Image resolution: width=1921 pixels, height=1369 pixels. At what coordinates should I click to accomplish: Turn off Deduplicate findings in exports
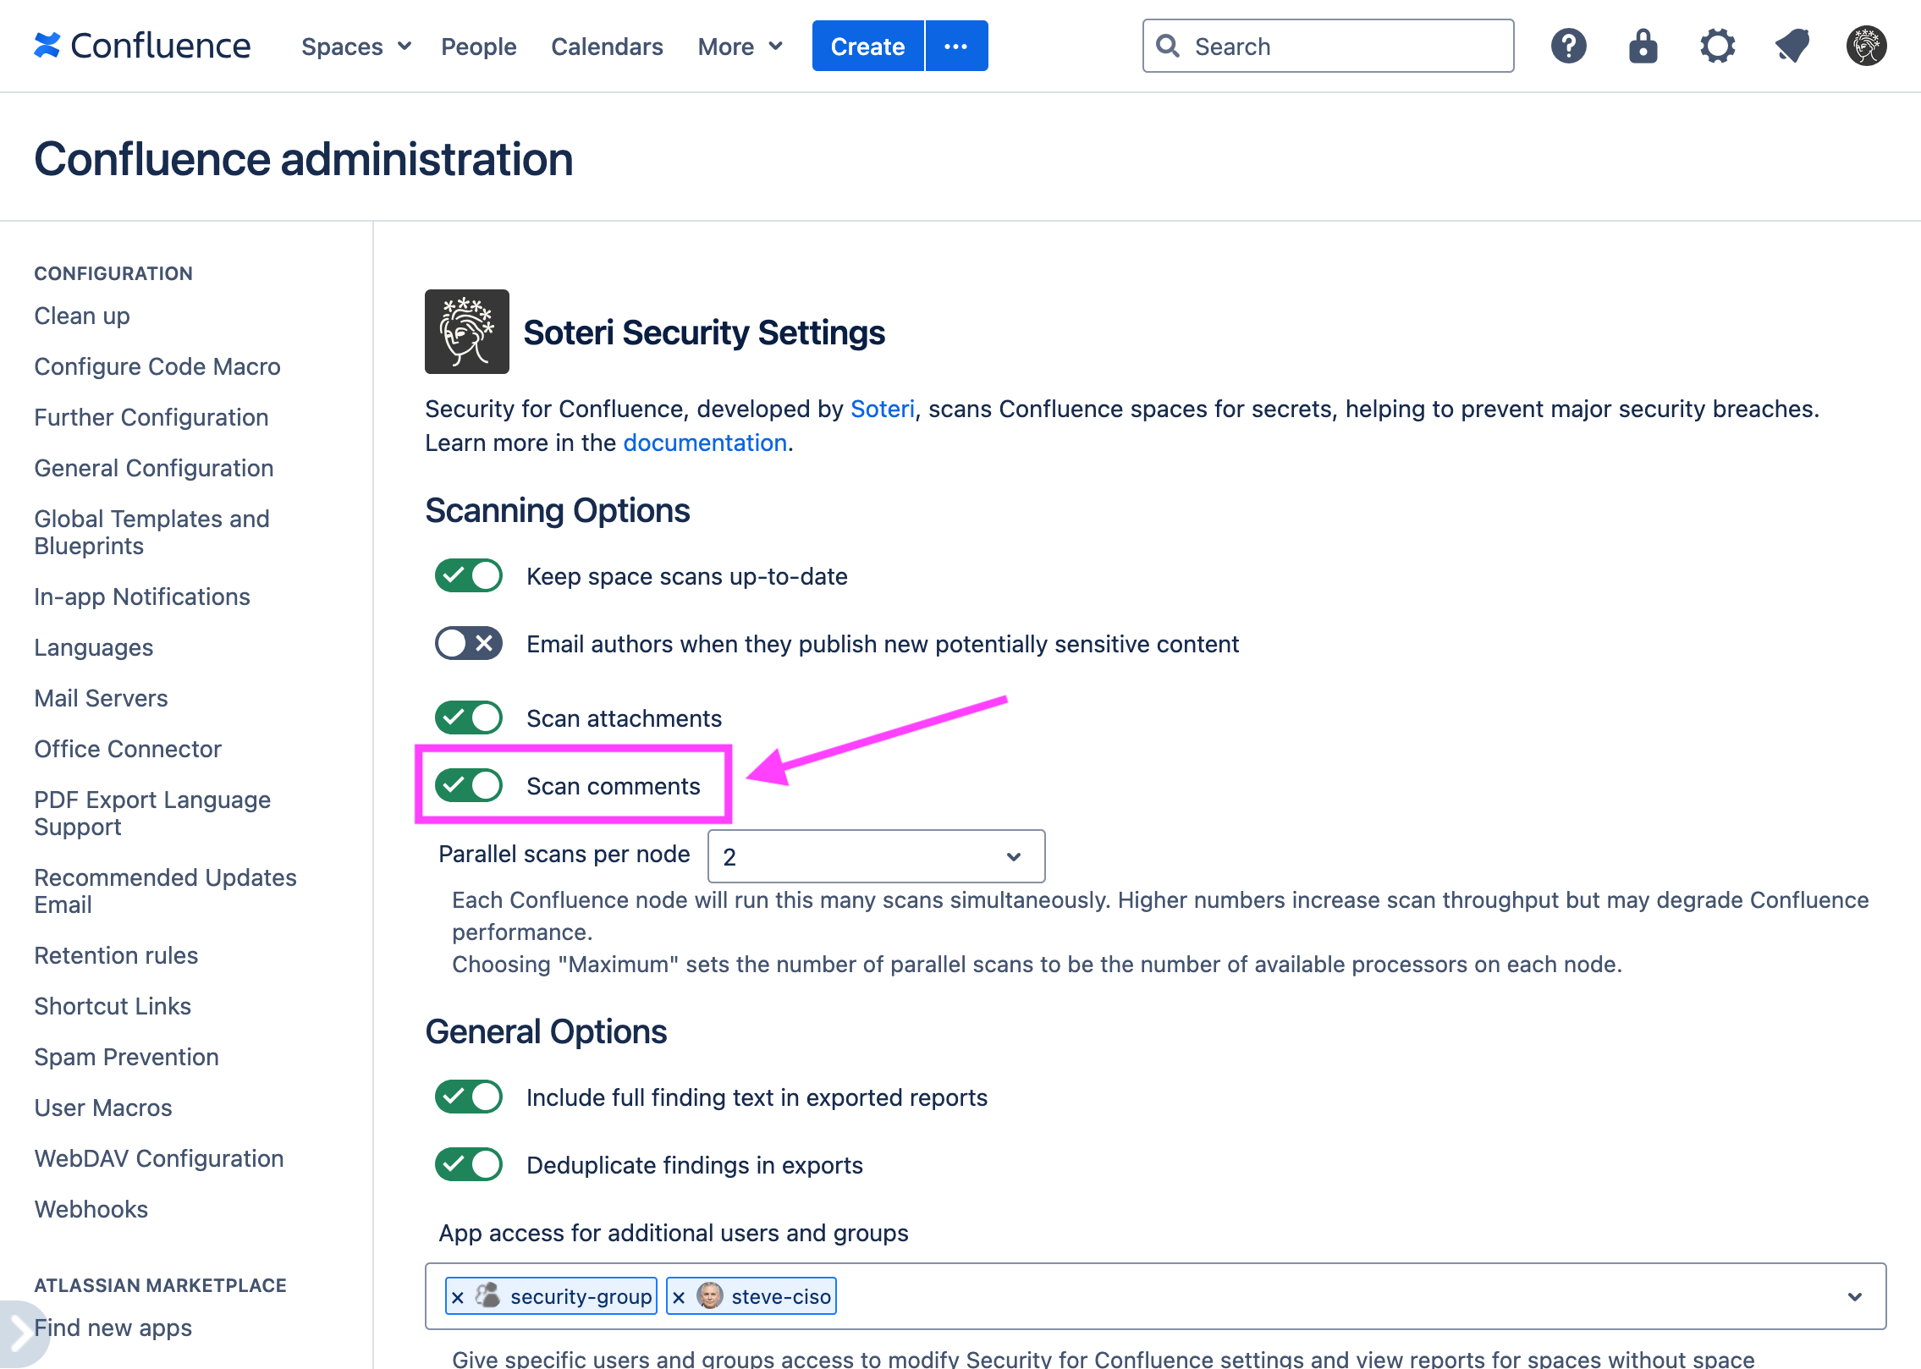(468, 1164)
